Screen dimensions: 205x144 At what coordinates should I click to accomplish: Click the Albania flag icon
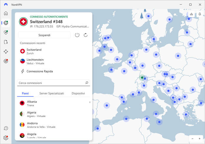[x=22, y=103]
